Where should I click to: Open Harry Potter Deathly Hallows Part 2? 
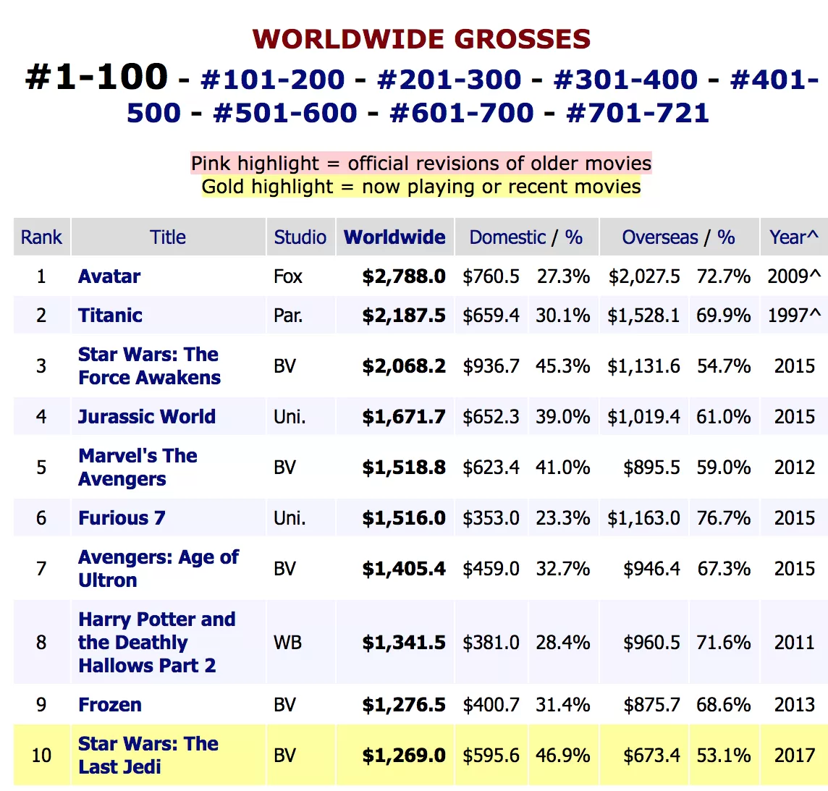point(156,643)
